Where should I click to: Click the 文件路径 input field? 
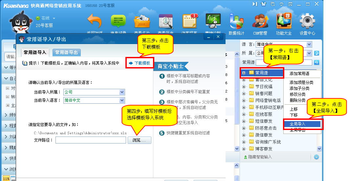click(x=91, y=140)
